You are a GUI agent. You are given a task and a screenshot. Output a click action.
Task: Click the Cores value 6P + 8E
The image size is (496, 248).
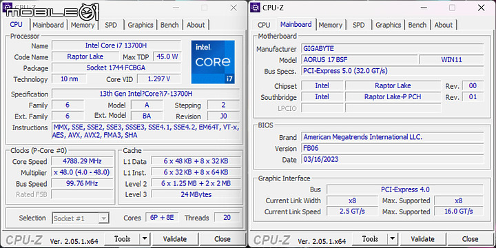pos(163,218)
